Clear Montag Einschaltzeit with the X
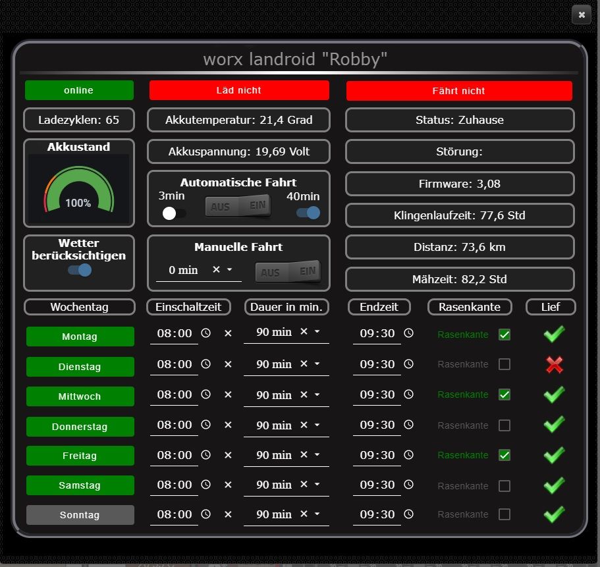This screenshot has height=567, width=600. tap(228, 333)
